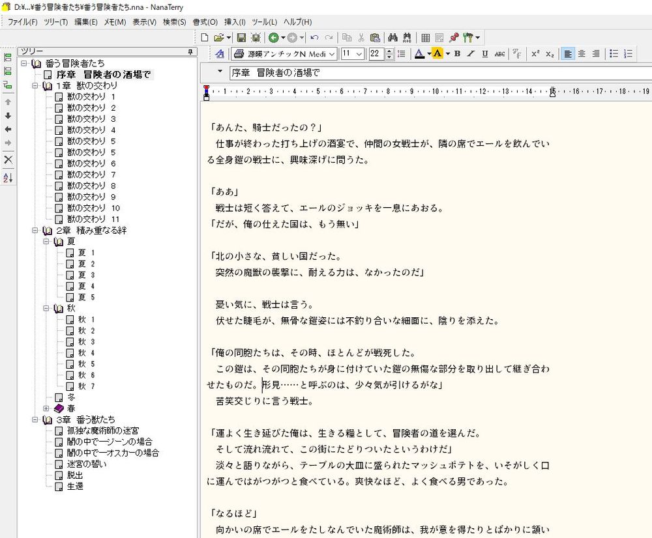Open the 編集(E) menu
Viewport: 652px width, 538px height.
coord(86,22)
